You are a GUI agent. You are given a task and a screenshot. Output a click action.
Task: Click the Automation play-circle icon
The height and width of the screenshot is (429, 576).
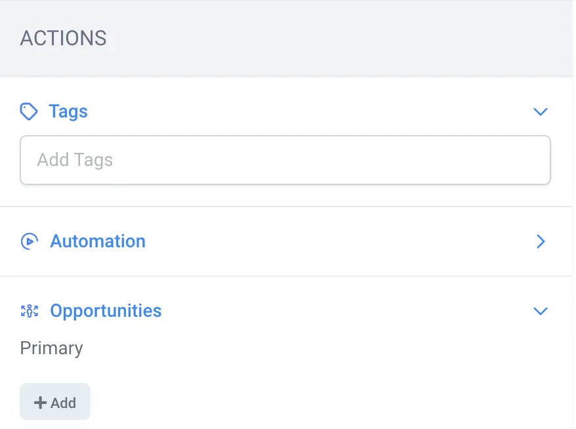tap(29, 241)
